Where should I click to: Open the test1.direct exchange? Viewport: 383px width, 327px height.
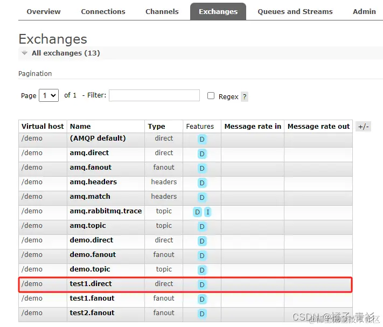[x=91, y=283]
